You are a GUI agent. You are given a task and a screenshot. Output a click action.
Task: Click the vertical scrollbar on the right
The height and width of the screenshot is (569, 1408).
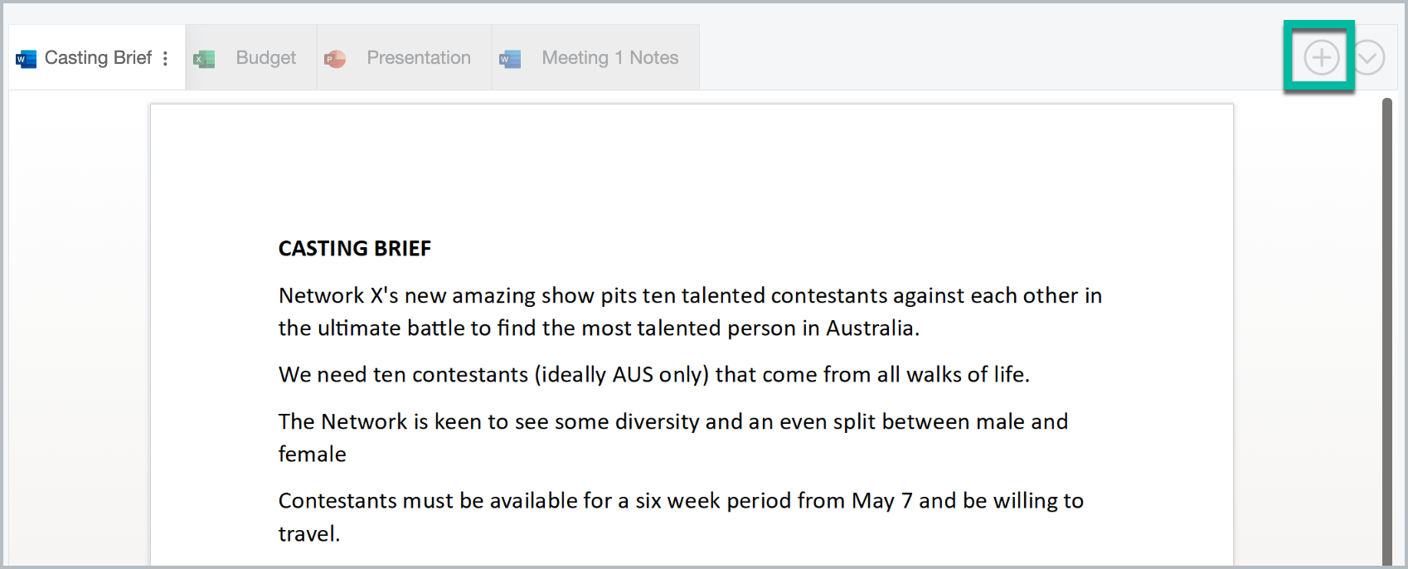coord(1387,332)
